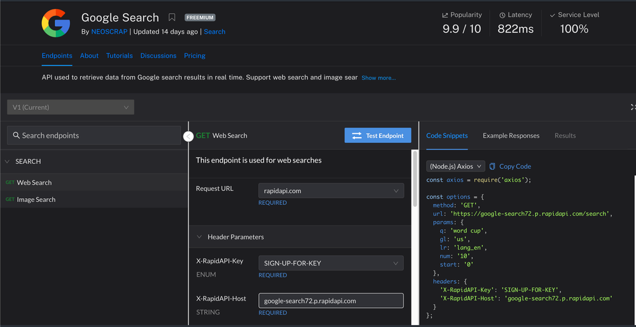
Task: Click the Popularity chart icon
Action: point(445,15)
